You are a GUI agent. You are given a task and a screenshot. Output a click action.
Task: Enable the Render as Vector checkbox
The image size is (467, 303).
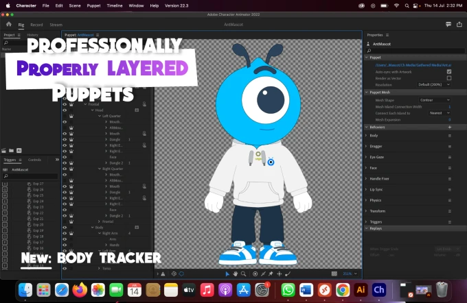click(x=449, y=78)
